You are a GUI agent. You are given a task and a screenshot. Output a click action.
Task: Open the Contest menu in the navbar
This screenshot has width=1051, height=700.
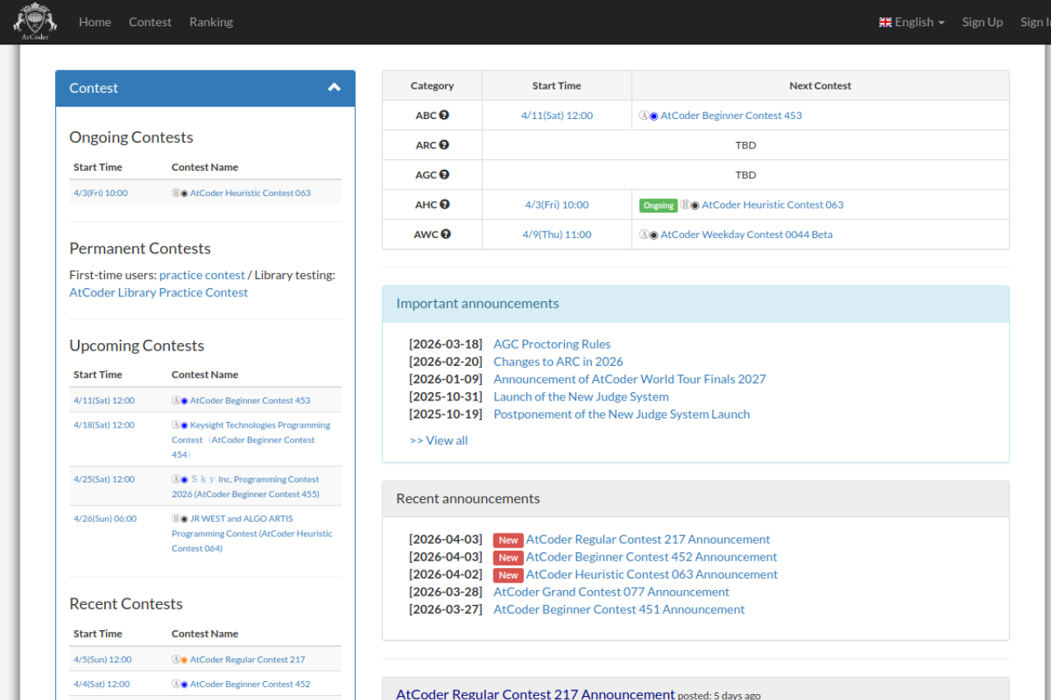click(150, 22)
